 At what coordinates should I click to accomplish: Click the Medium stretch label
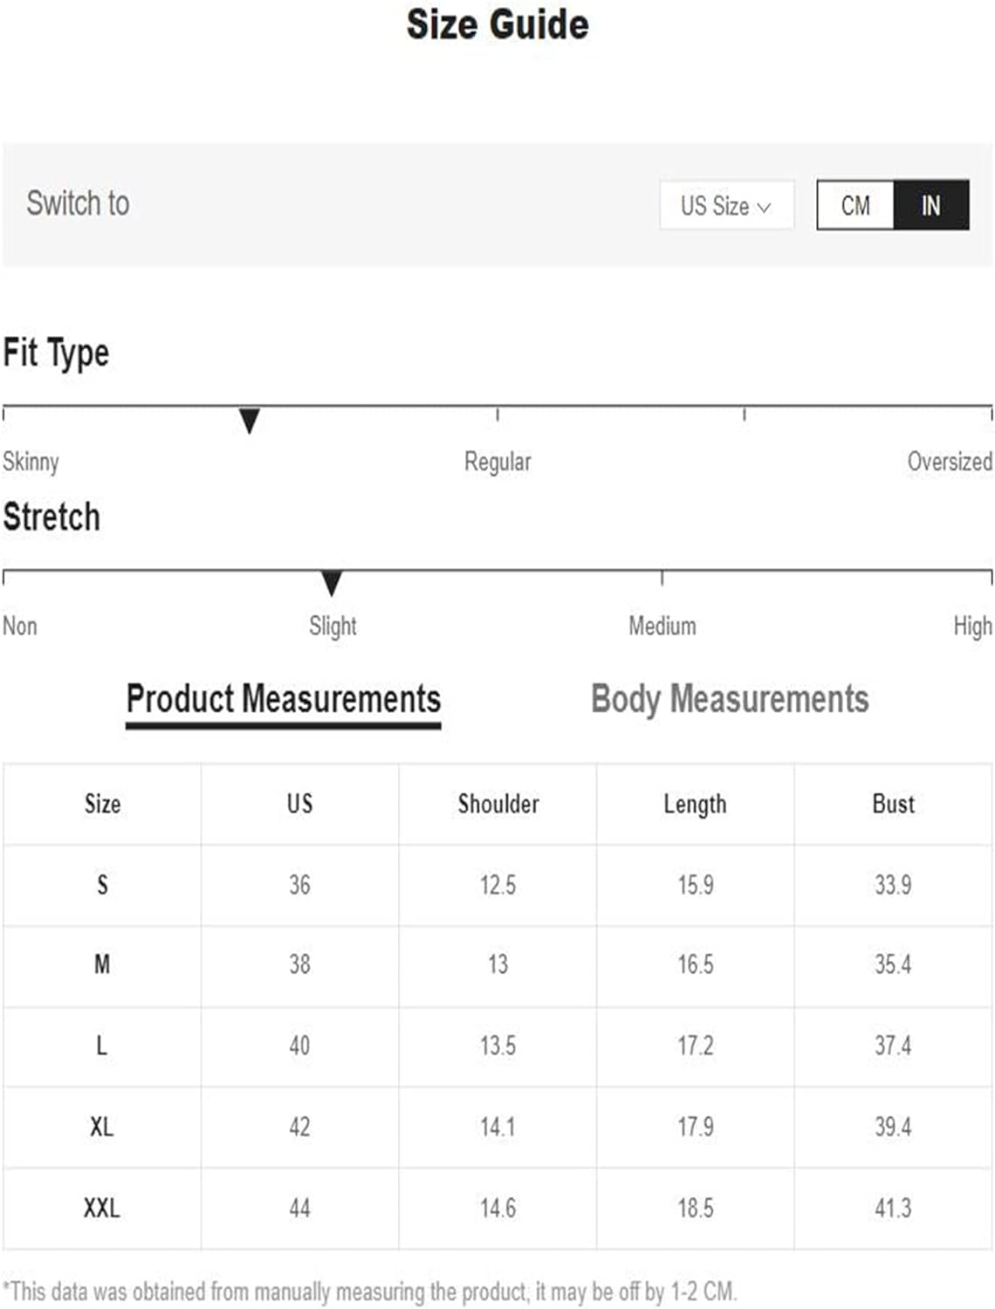[x=662, y=626]
